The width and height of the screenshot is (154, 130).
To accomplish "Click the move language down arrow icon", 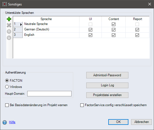I will click(9, 38).
